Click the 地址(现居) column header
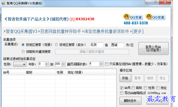178x107 pixels. click(85, 72)
